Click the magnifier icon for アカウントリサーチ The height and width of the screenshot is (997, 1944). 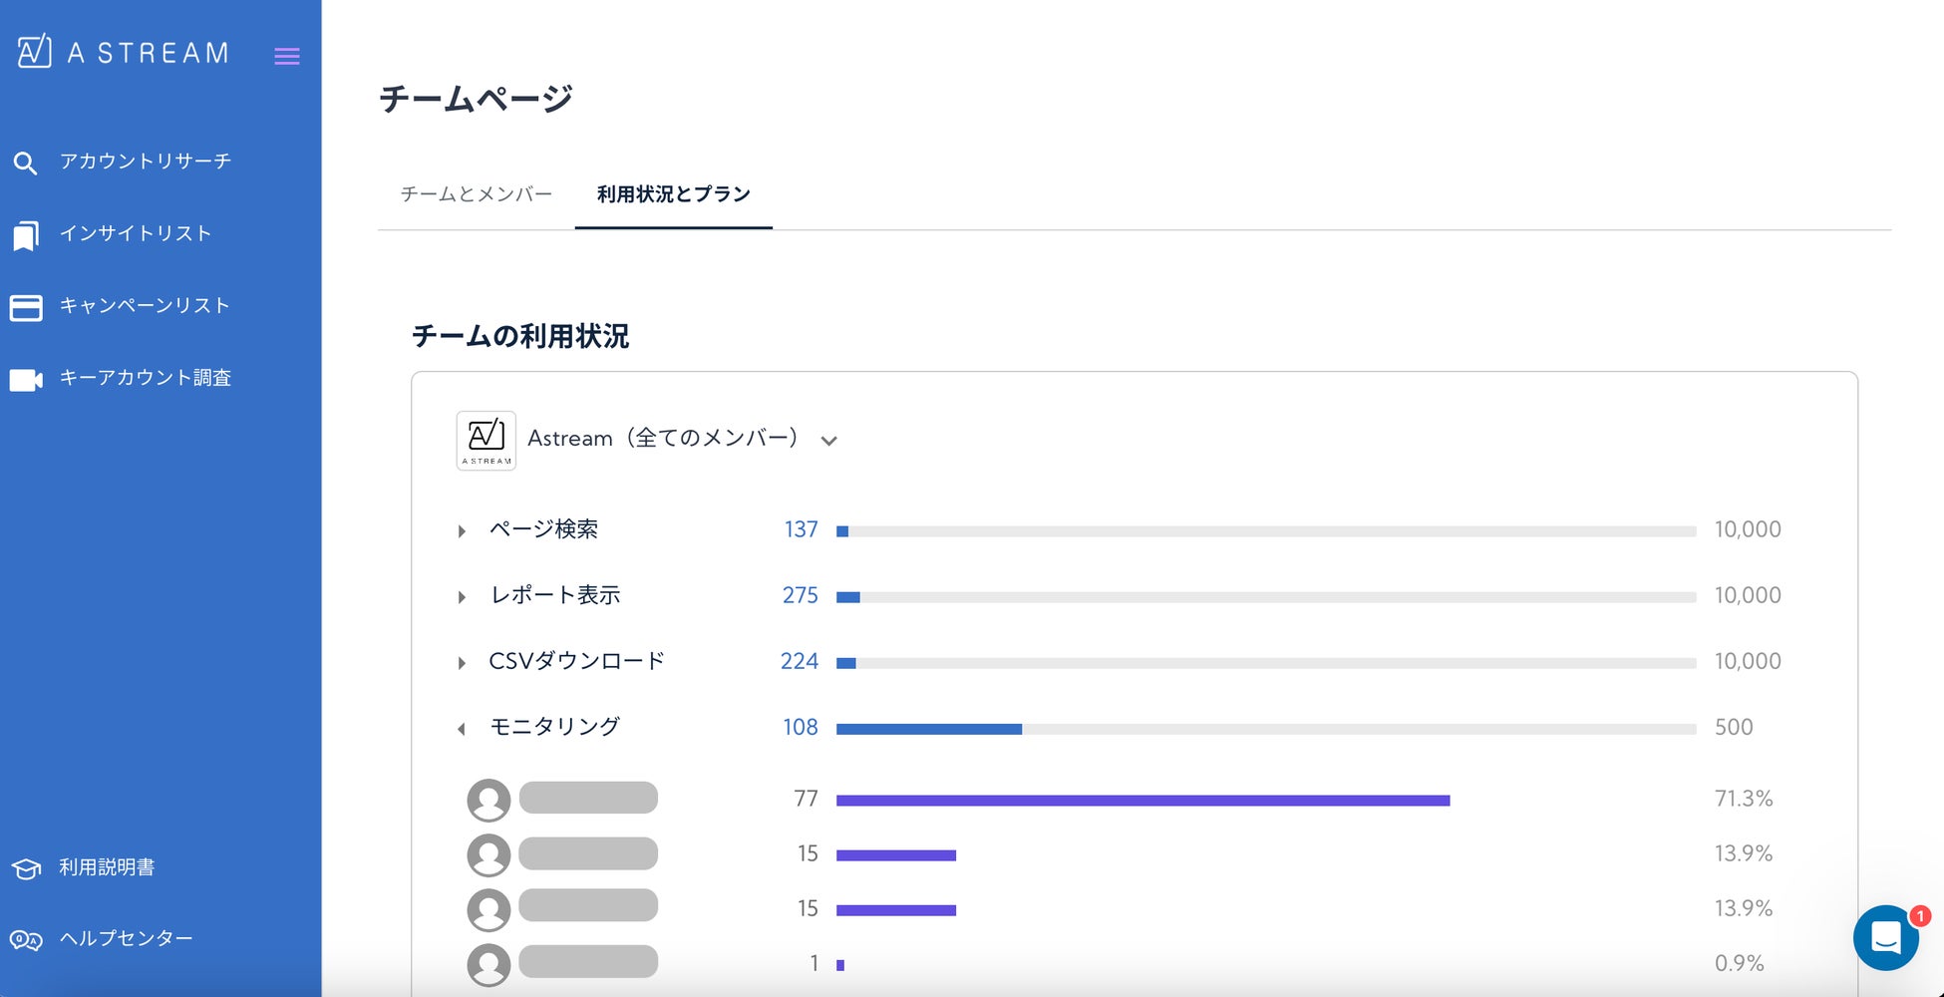click(25, 163)
